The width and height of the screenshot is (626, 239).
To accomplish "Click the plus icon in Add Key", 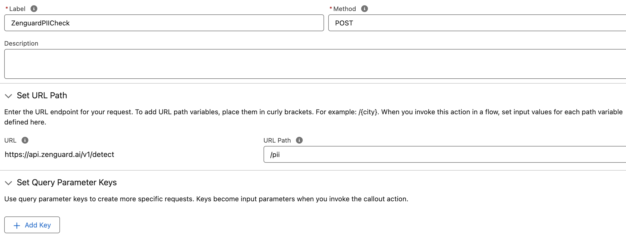I will [x=17, y=225].
